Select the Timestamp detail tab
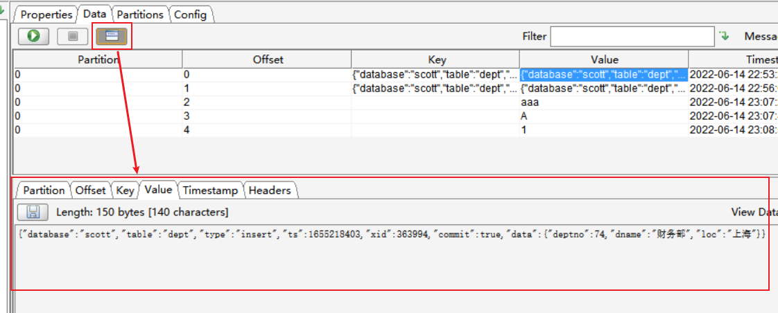 coord(210,190)
